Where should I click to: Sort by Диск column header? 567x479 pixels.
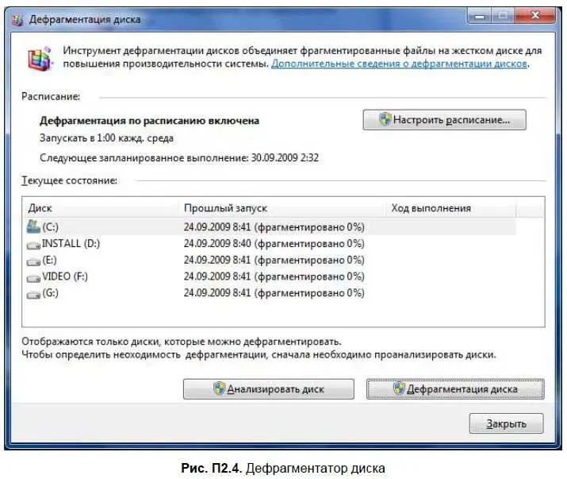(102, 208)
